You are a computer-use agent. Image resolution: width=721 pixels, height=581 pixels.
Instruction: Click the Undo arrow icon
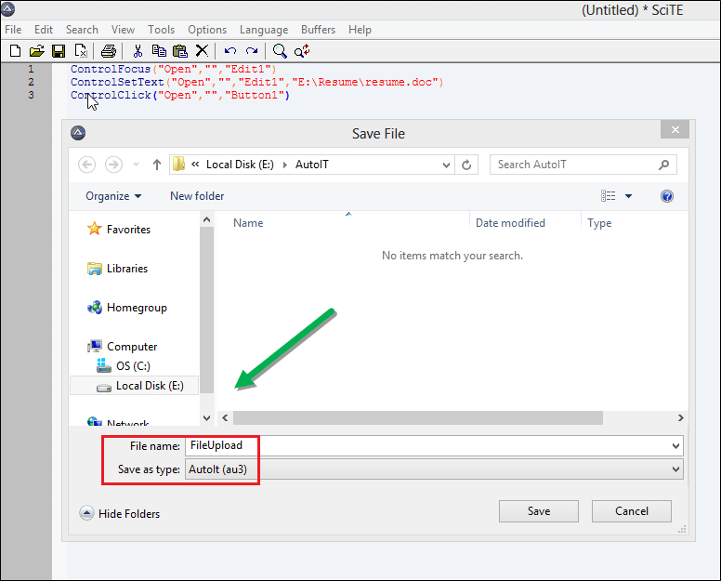(230, 50)
